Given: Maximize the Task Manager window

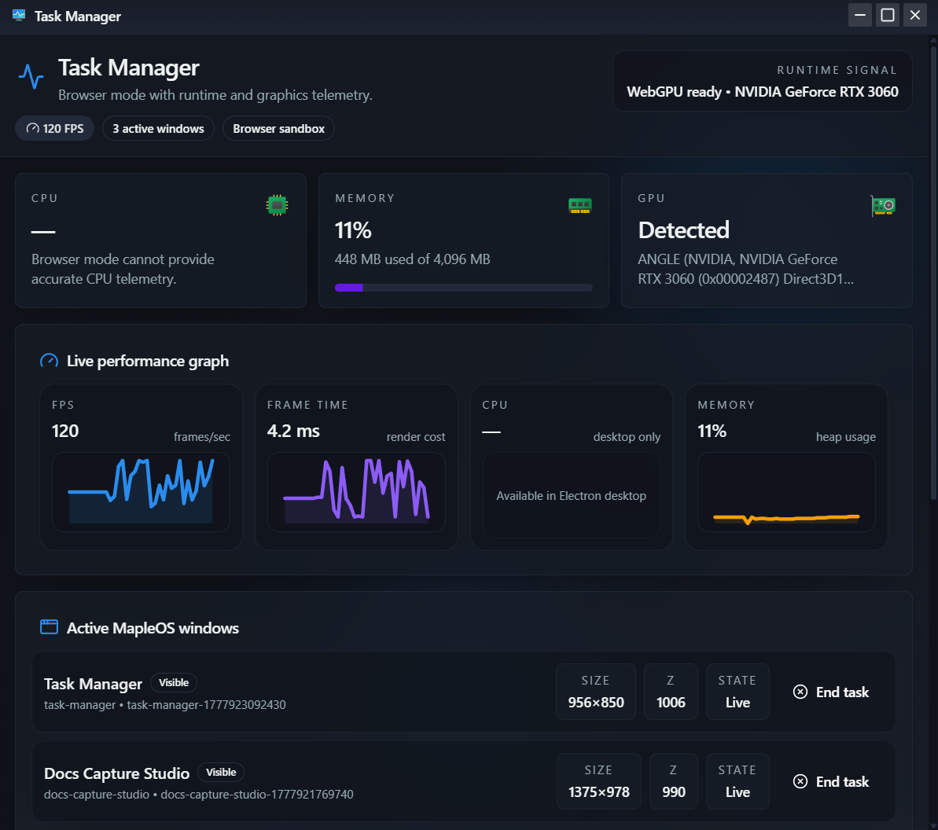Looking at the screenshot, I should (888, 15).
